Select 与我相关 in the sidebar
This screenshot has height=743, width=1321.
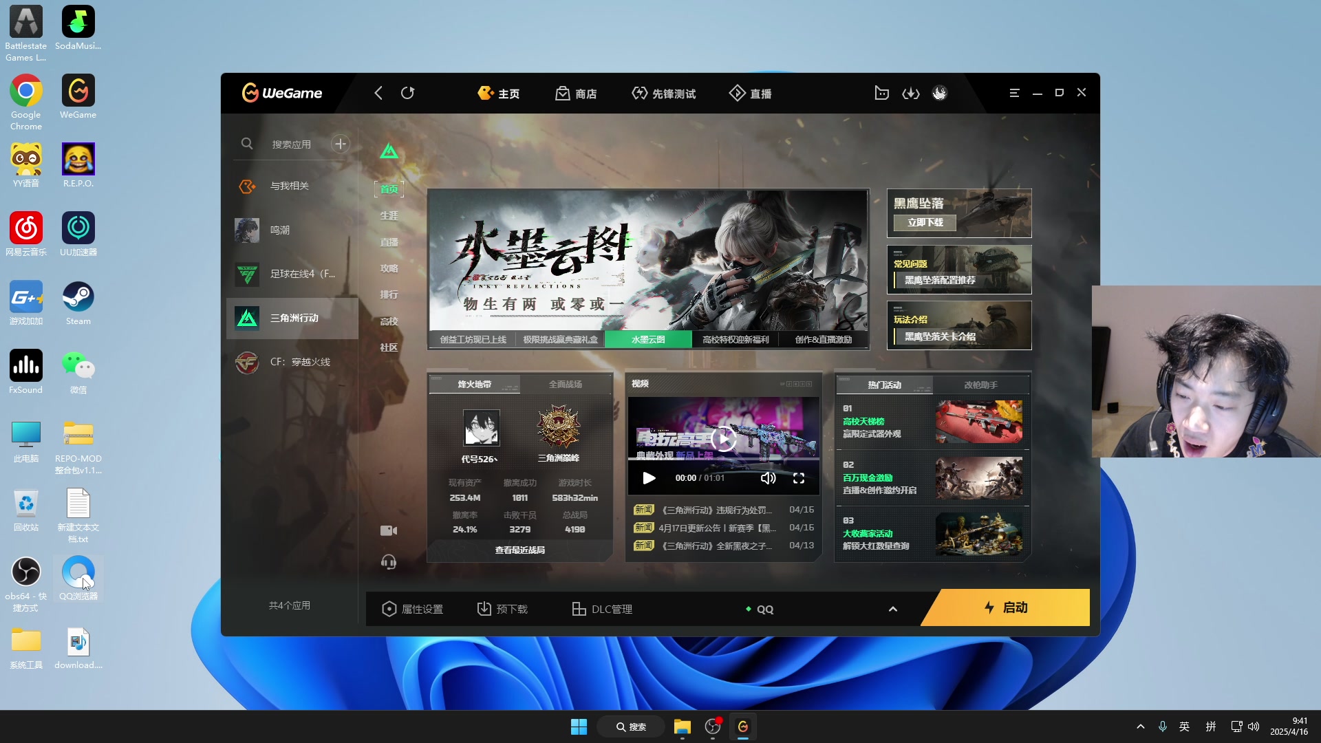tap(292, 186)
